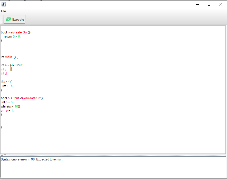This screenshot has height=180, width=227.
Task: Collapse split pane with up arrow
Action: [2, 155]
